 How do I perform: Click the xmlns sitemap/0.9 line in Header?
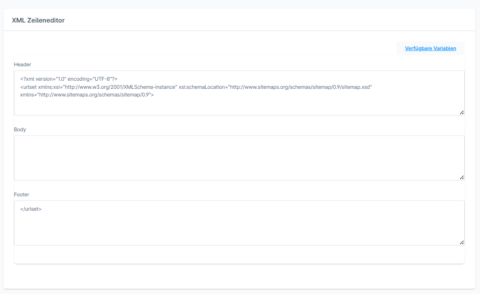coord(87,95)
